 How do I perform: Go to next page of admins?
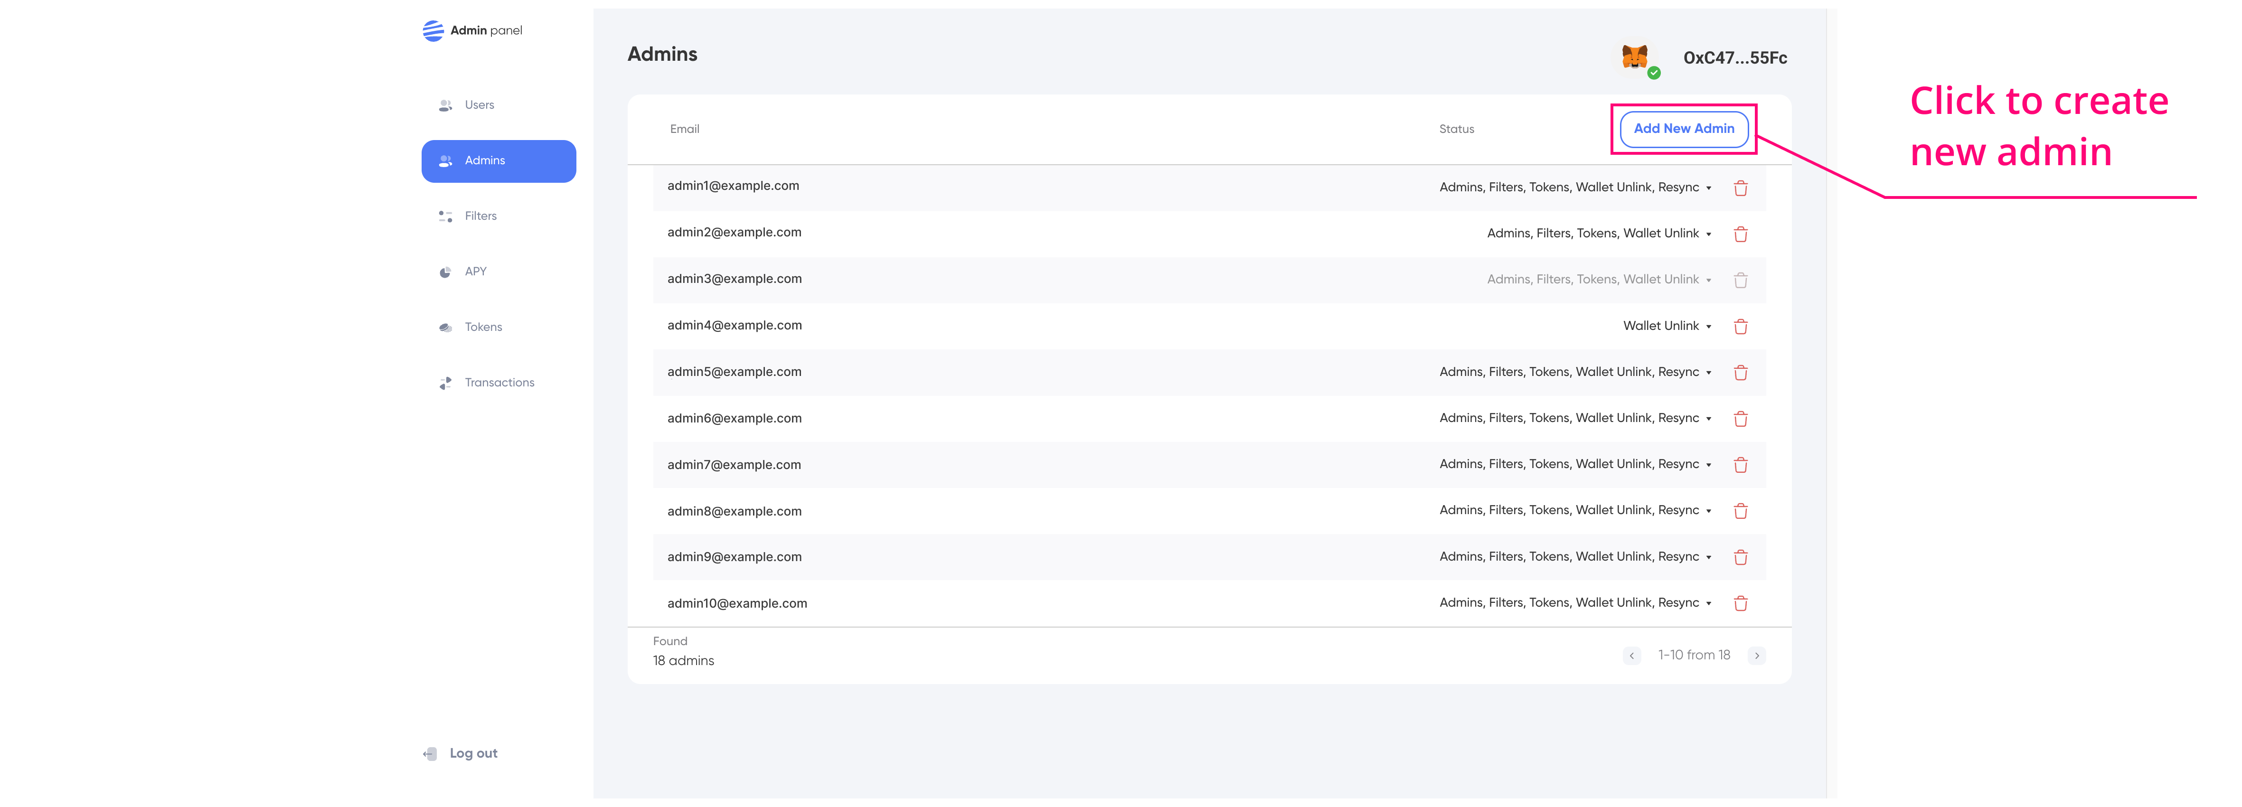tap(1756, 656)
